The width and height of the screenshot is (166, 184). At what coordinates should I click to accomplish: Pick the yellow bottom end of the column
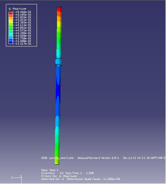click(x=57, y=163)
